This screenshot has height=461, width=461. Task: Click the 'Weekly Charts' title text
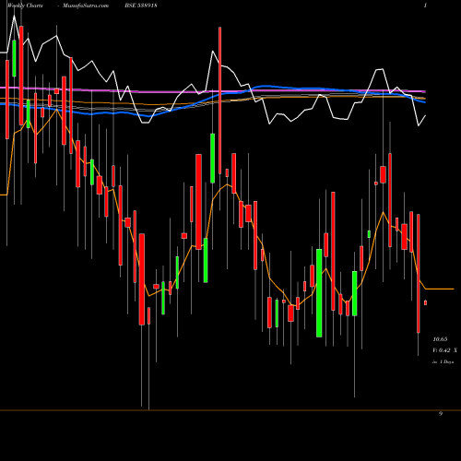(x=25, y=6)
